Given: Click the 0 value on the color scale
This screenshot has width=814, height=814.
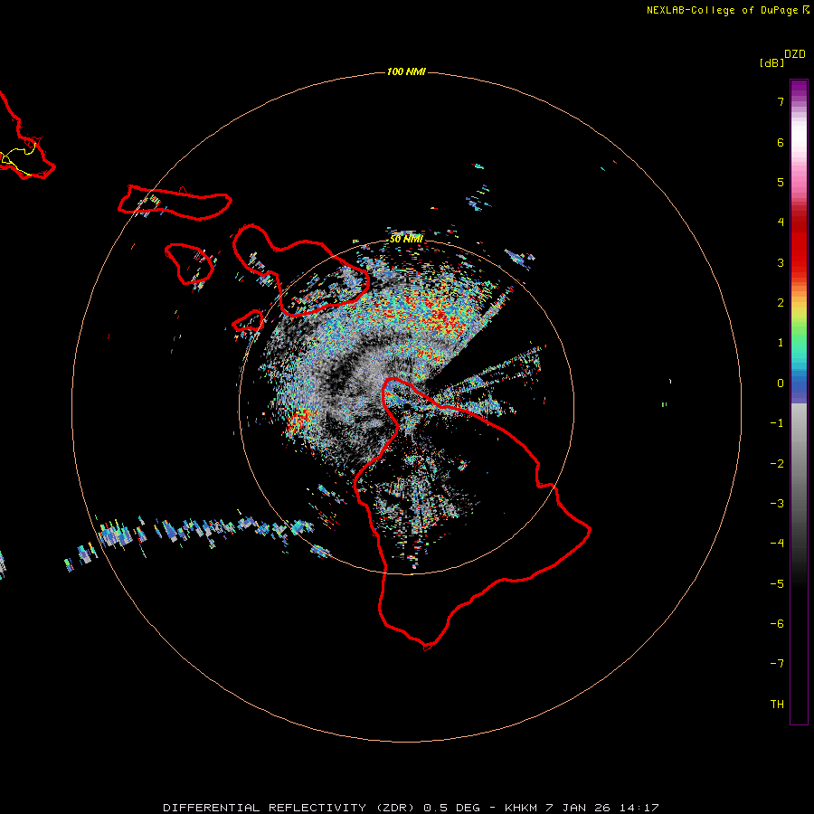Looking at the screenshot, I should (781, 383).
